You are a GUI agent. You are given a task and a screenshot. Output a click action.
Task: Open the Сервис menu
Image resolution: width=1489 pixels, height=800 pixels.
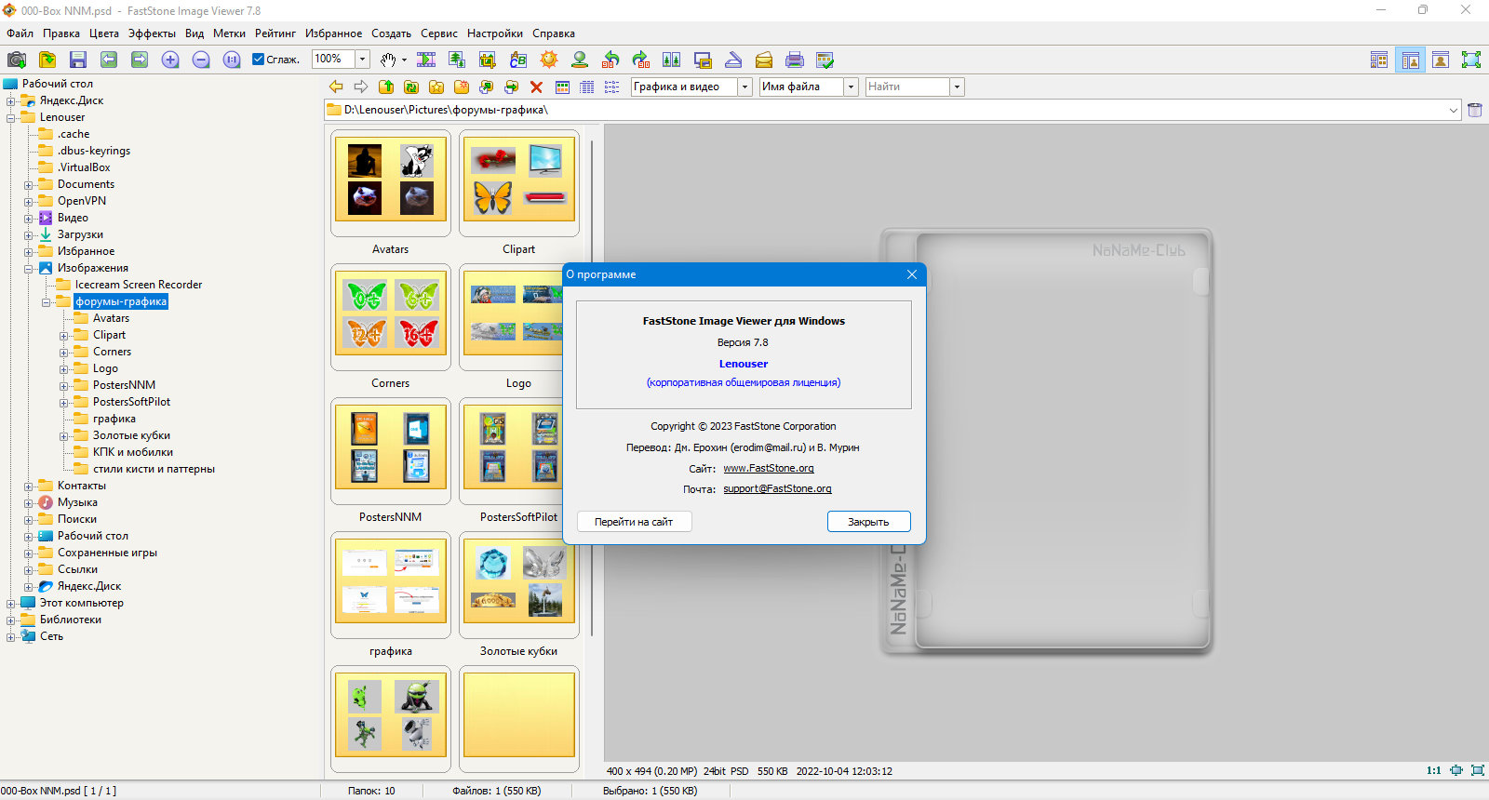click(439, 33)
